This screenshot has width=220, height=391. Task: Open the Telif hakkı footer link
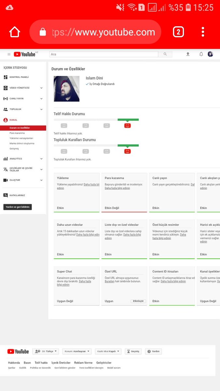[x=41, y=363]
